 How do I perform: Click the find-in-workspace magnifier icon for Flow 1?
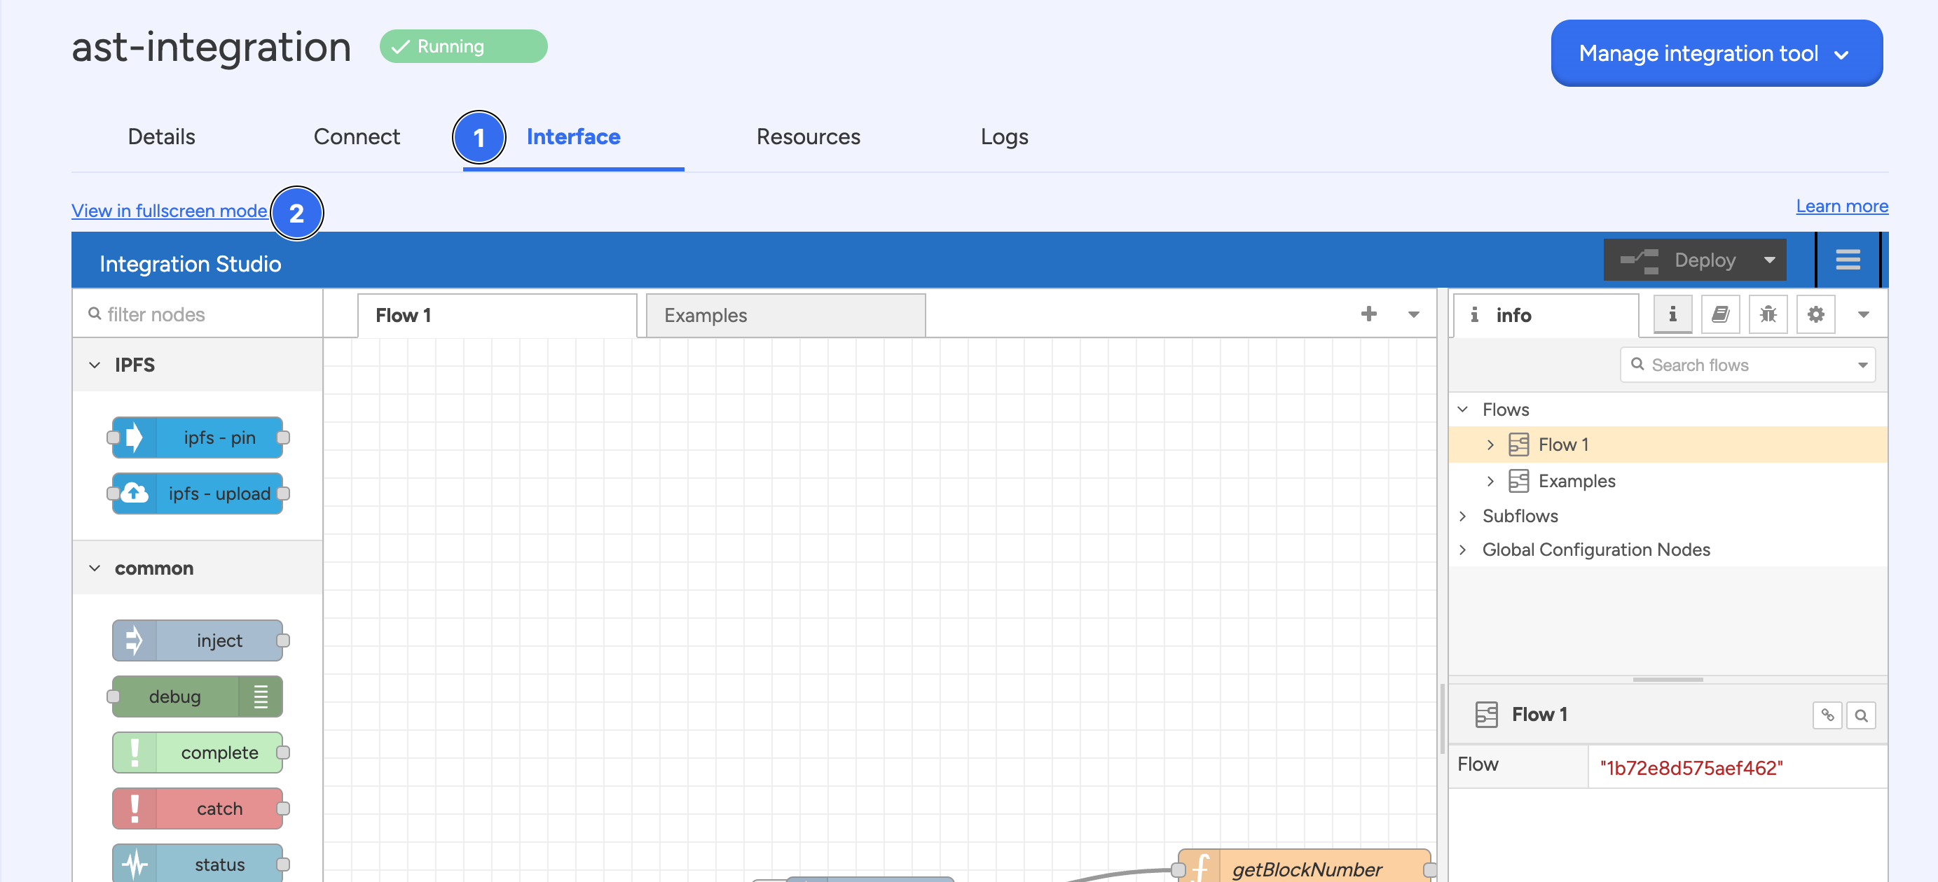pos(1860,715)
